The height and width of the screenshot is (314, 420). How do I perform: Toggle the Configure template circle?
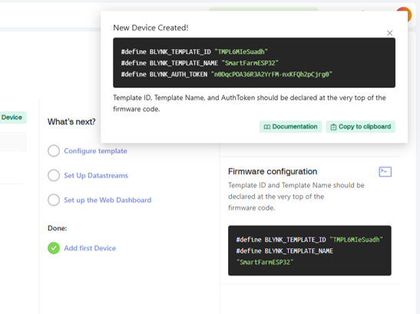[54, 150]
